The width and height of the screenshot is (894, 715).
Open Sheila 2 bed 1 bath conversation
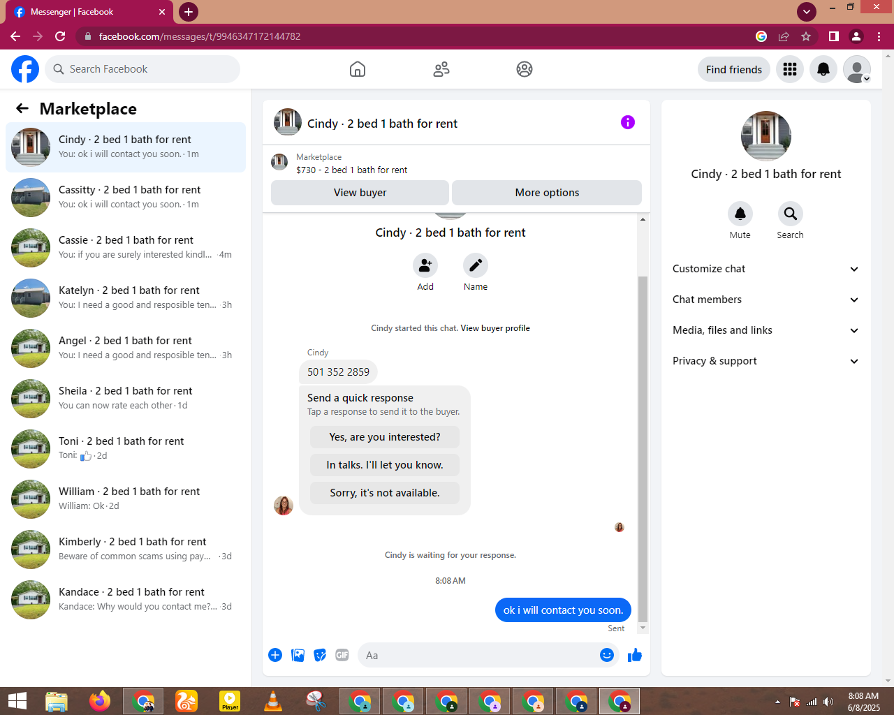tap(126, 399)
